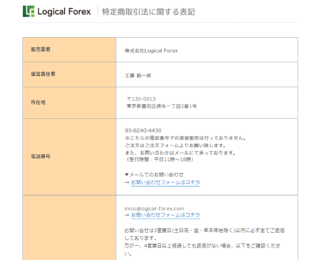Click the お問い合せは3営業日 reply notice text

click(204, 234)
